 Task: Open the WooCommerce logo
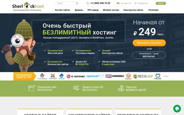point(115,76)
